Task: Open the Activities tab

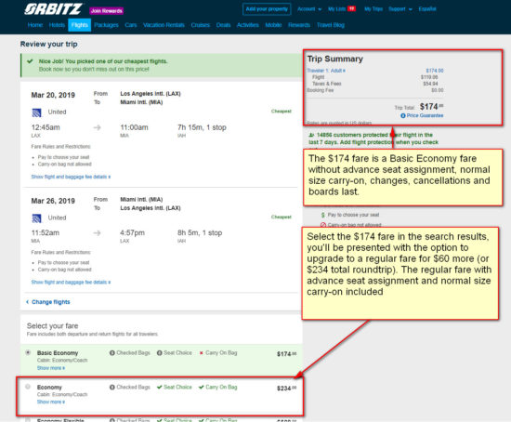Action: (248, 25)
